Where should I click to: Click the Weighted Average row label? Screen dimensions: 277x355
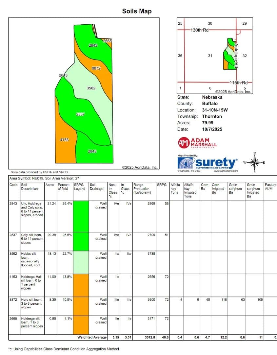[92, 337]
